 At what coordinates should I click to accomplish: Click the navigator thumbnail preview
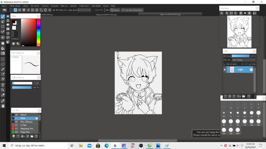(x=239, y=32)
